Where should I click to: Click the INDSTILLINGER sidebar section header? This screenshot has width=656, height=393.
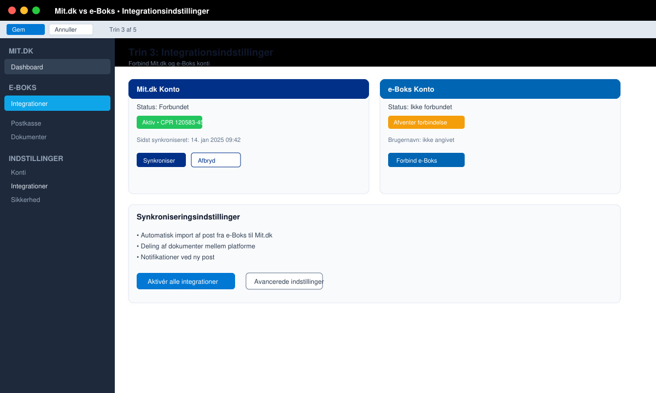(x=36, y=158)
